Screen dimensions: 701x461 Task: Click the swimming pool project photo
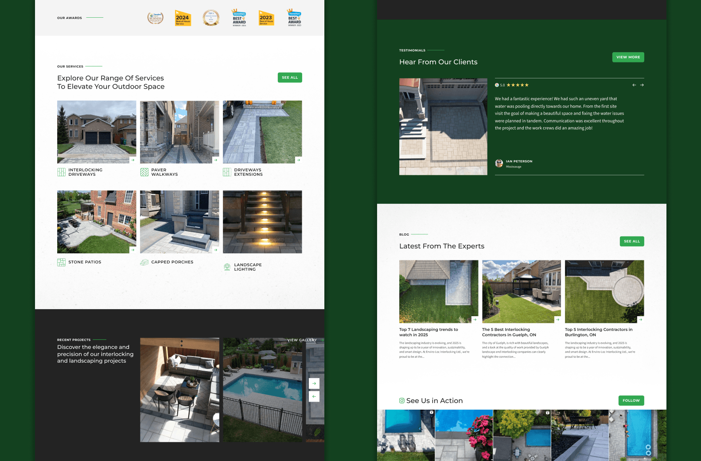[262, 390]
